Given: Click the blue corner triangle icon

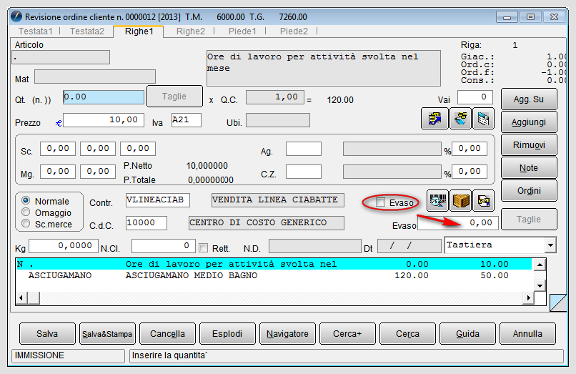Looking at the screenshot, I should (x=558, y=302).
